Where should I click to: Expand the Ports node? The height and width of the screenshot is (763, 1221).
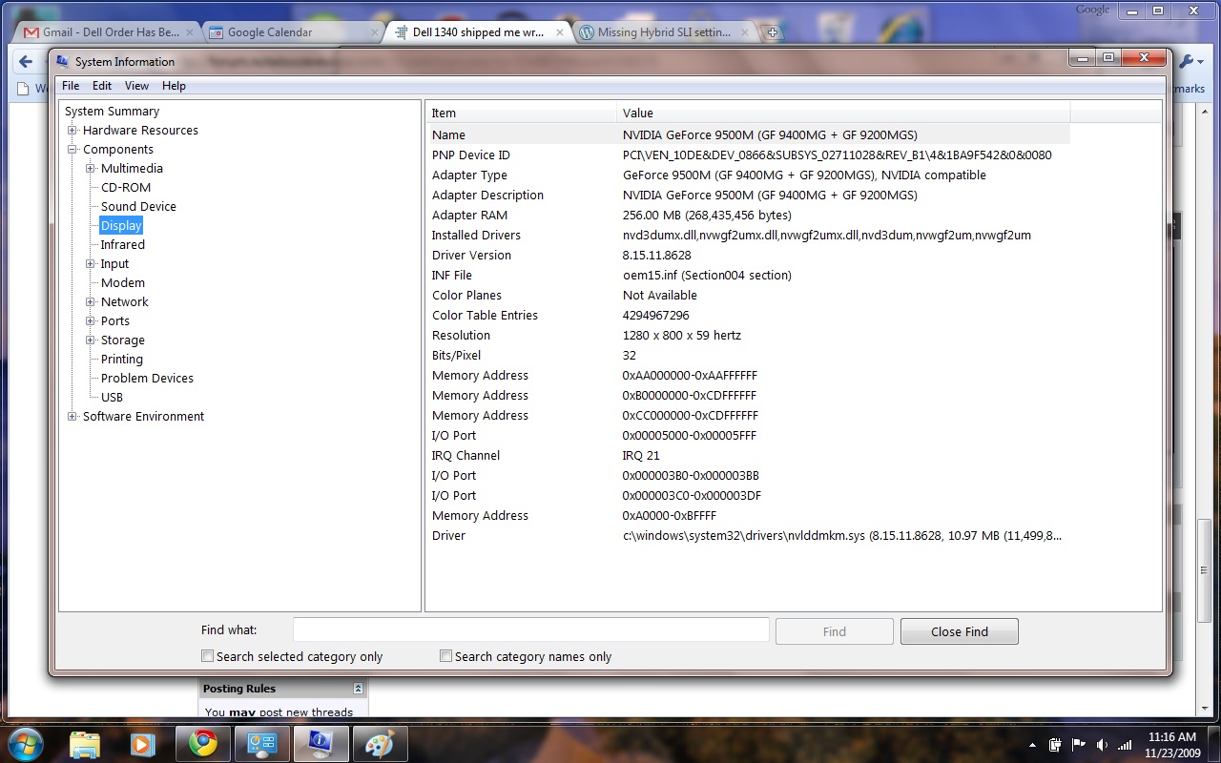point(91,320)
